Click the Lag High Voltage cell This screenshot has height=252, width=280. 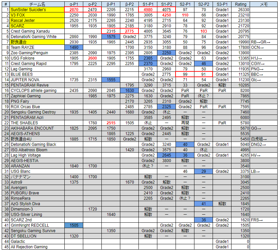37,155
